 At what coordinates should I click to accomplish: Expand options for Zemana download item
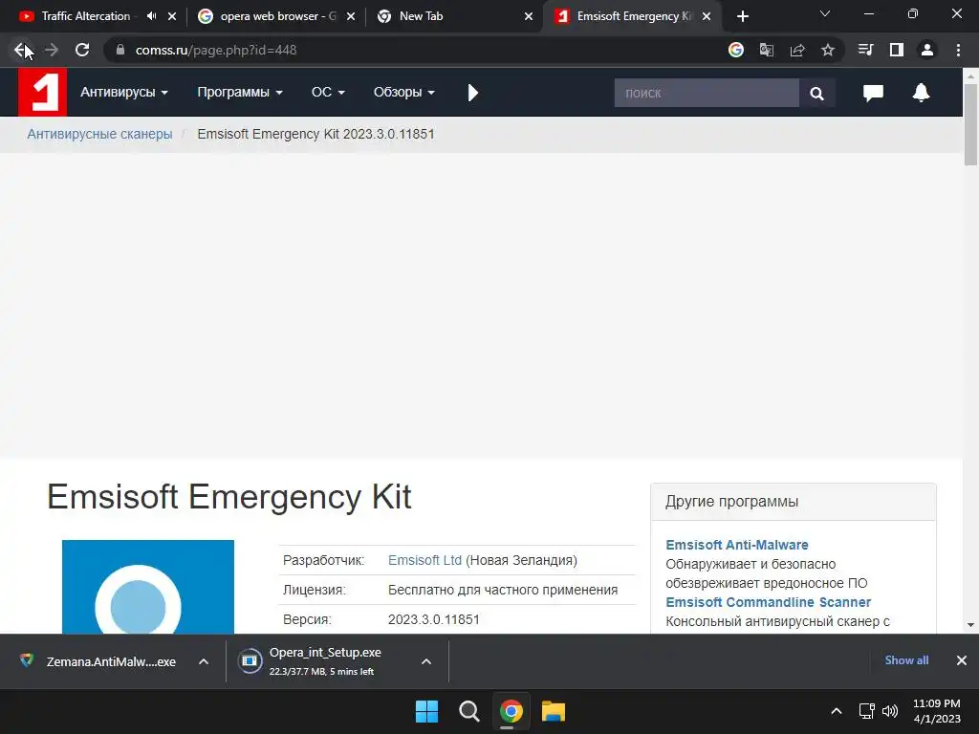204,661
